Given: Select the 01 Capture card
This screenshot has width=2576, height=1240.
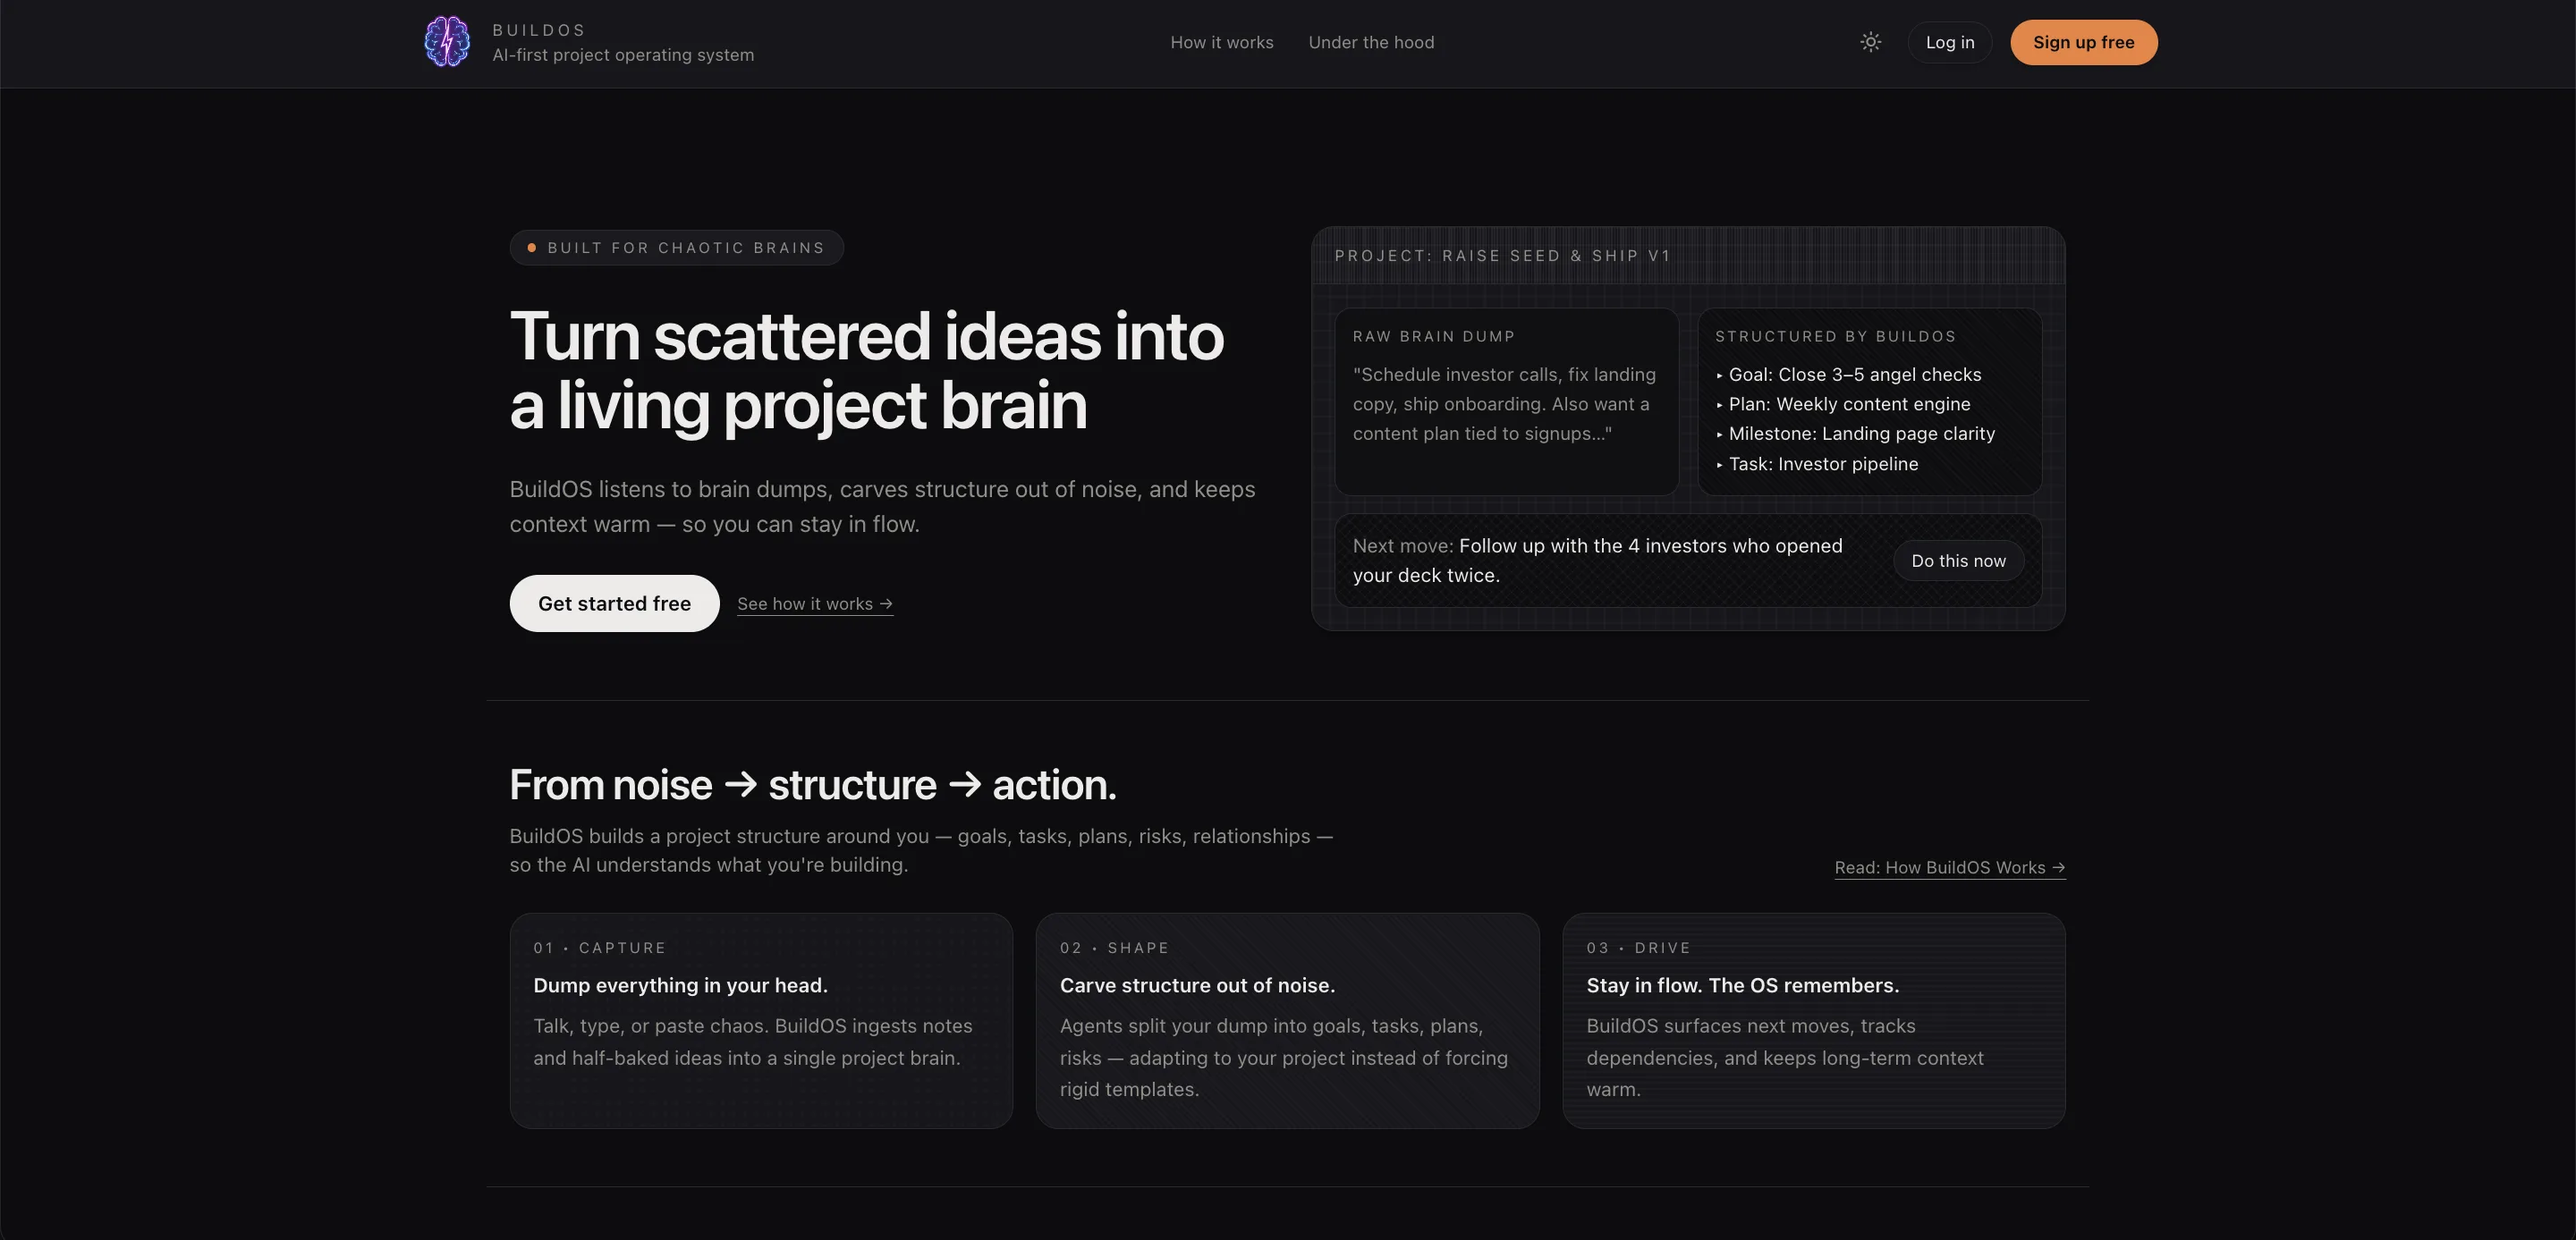Looking at the screenshot, I should coord(760,1020).
